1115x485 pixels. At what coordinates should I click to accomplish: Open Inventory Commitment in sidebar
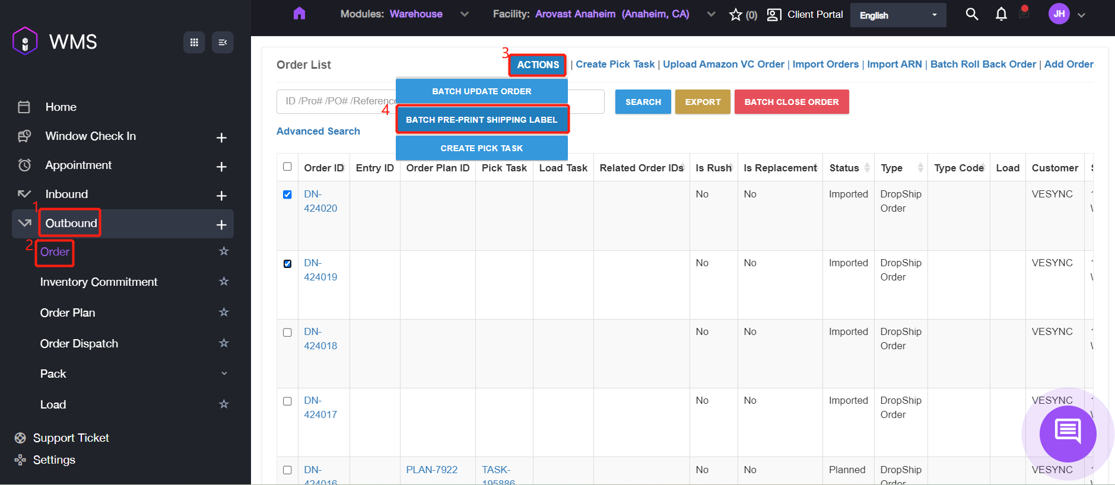pos(99,282)
